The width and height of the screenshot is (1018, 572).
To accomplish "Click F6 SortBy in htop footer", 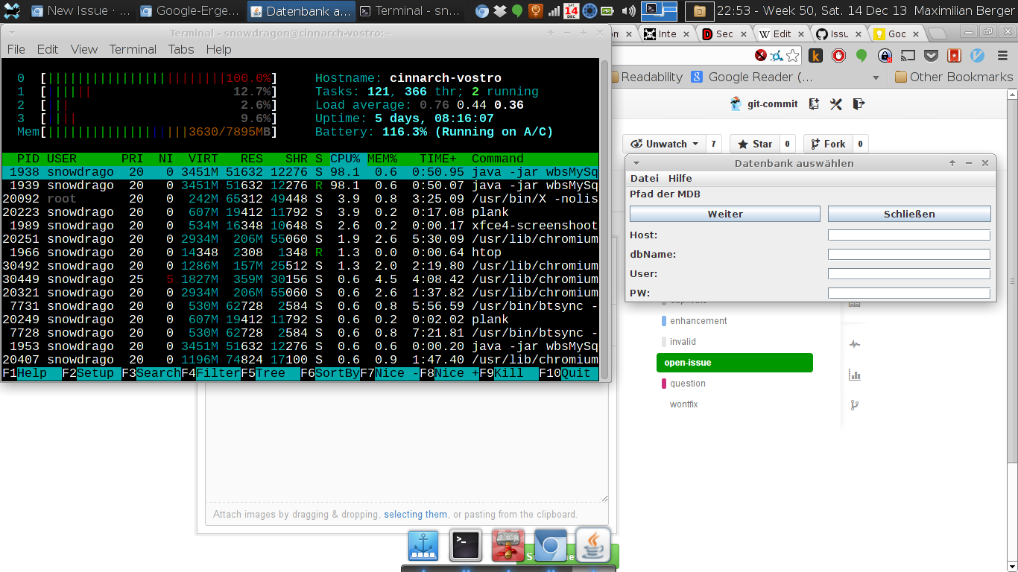I will (x=330, y=373).
